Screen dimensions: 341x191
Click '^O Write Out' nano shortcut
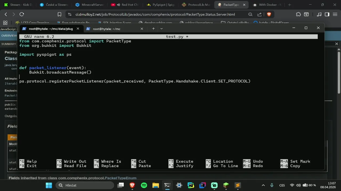click(71, 161)
